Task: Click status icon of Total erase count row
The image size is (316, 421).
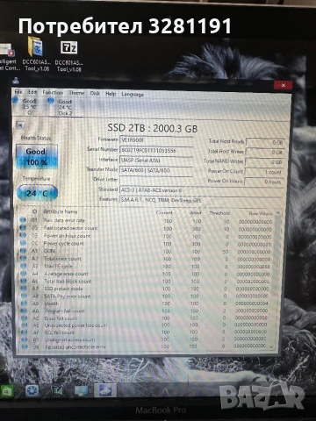Action: click(24, 258)
